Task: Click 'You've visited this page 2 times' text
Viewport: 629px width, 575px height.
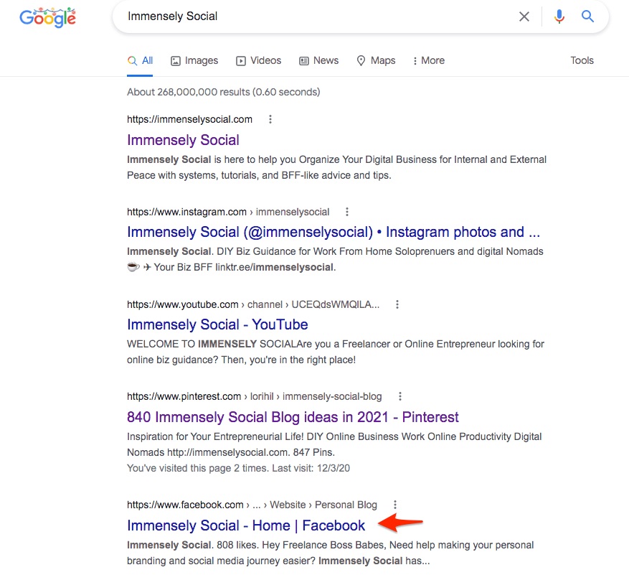Action: [238, 468]
